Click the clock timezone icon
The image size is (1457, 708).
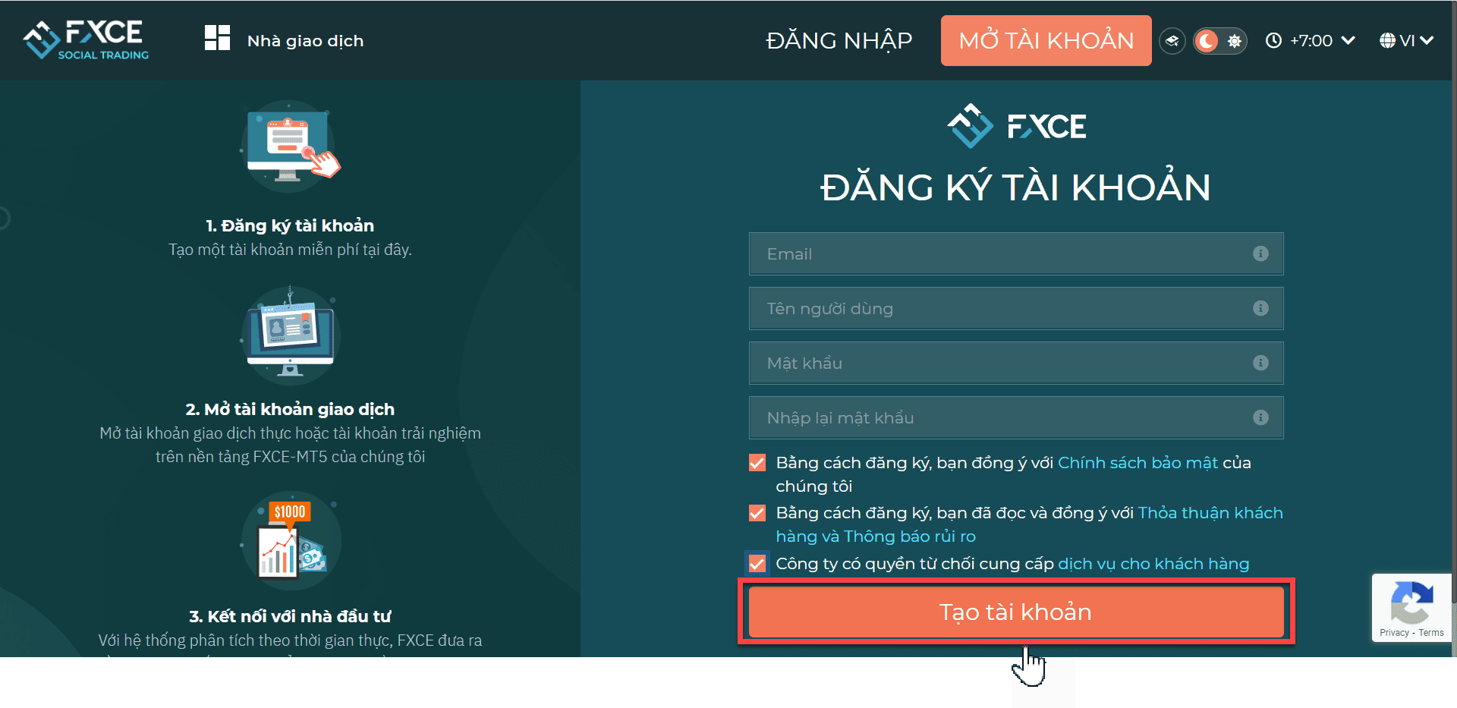1273,40
